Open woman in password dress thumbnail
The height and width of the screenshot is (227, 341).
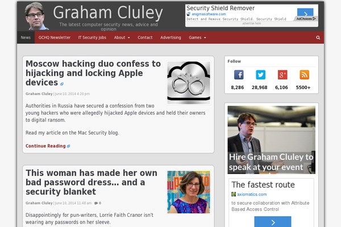coord(189,192)
